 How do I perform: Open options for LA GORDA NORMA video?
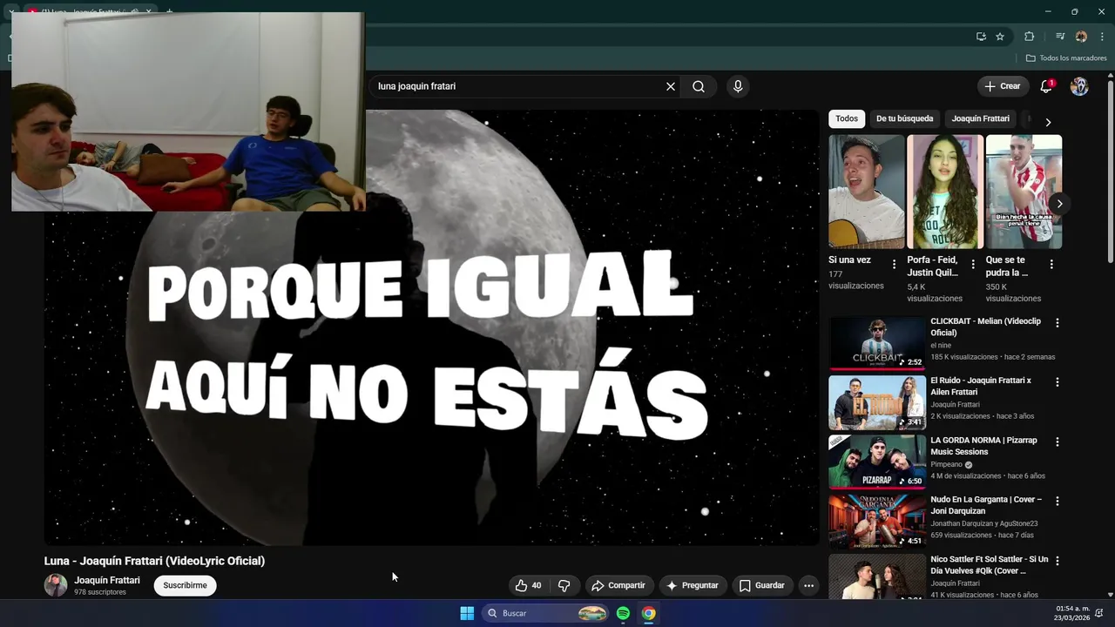click(x=1058, y=442)
